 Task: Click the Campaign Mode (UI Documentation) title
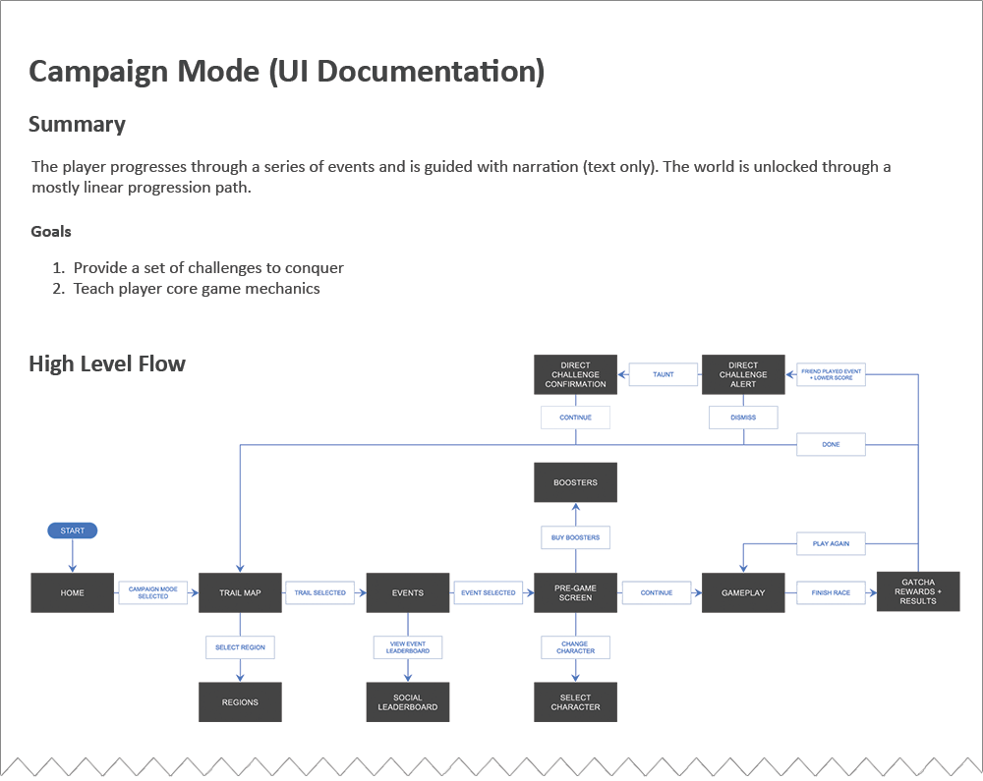286,72
